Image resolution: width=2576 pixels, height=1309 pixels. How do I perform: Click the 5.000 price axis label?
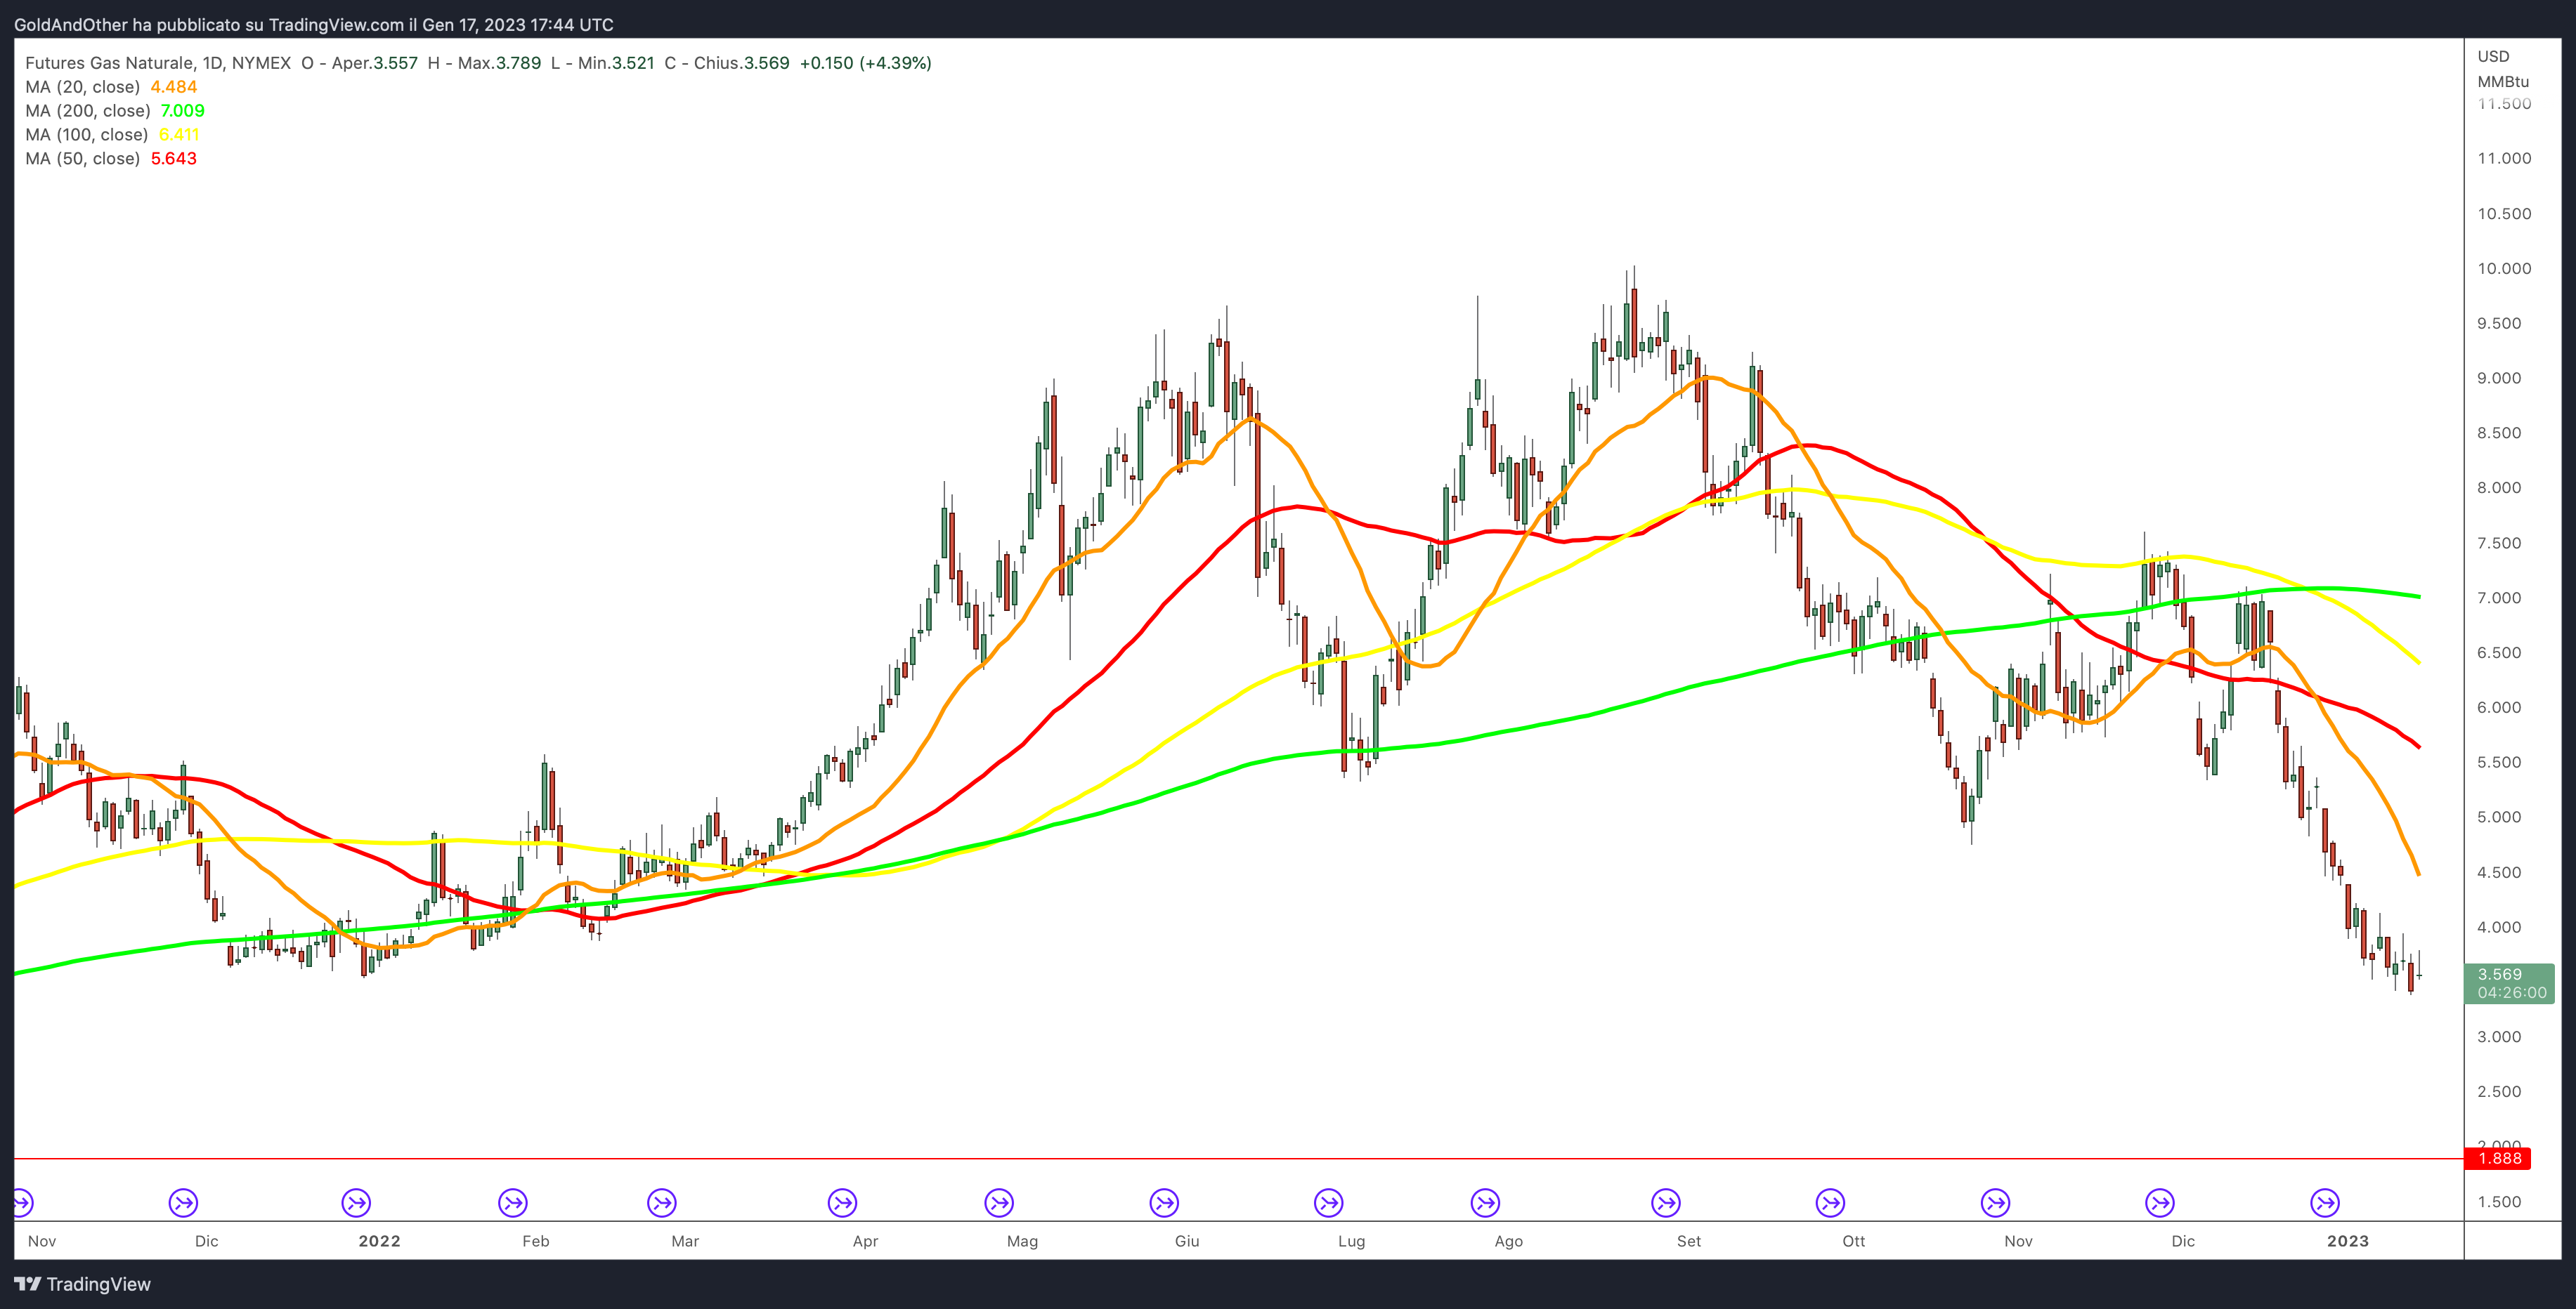tap(2499, 817)
